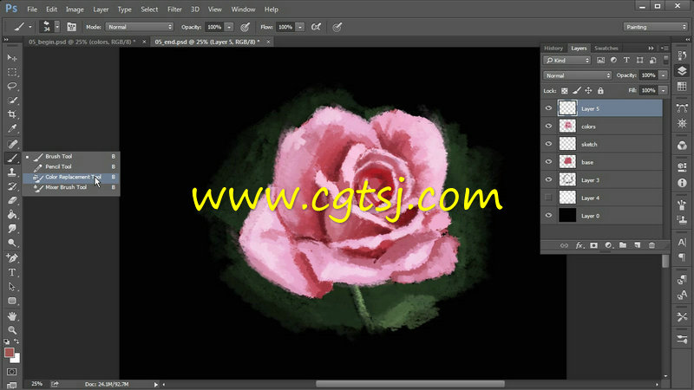Switch to the History panel tab
The width and height of the screenshot is (694, 390).
click(553, 49)
